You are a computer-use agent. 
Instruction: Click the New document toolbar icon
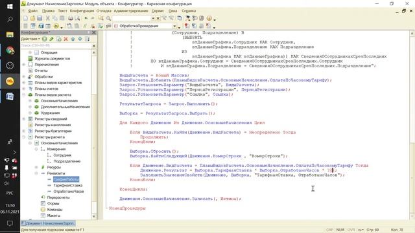25,18
